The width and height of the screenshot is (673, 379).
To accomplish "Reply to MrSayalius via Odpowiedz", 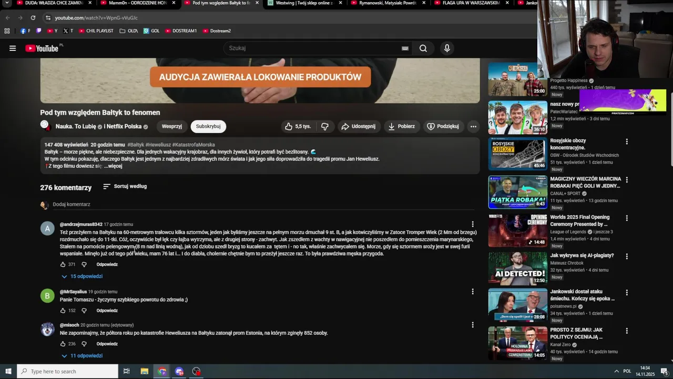I will point(107,311).
